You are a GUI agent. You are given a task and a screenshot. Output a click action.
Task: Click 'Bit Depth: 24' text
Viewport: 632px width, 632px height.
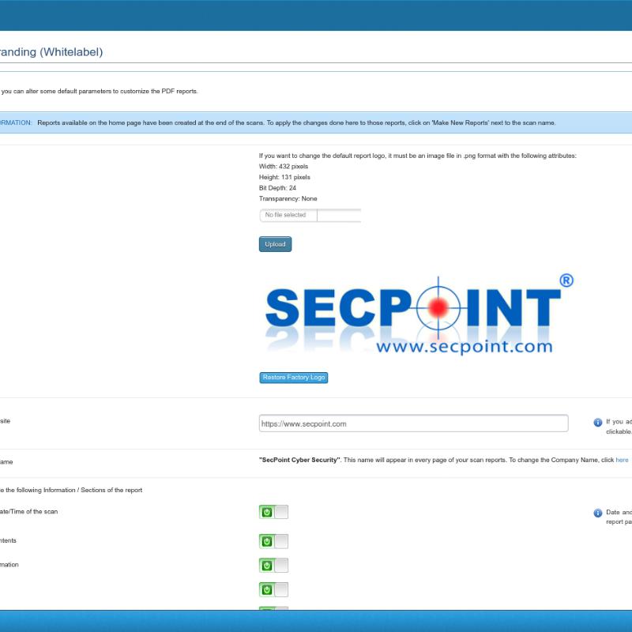(277, 188)
